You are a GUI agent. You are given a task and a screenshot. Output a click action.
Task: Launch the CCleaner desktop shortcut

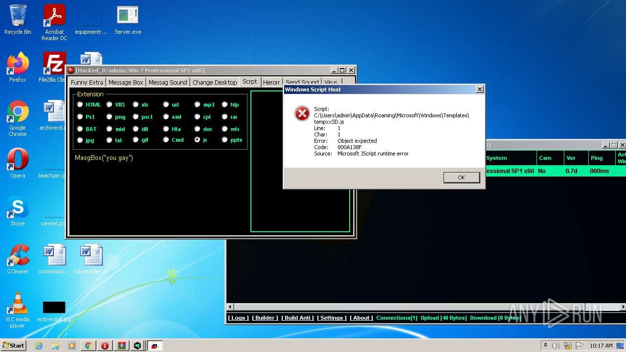pos(18,259)
